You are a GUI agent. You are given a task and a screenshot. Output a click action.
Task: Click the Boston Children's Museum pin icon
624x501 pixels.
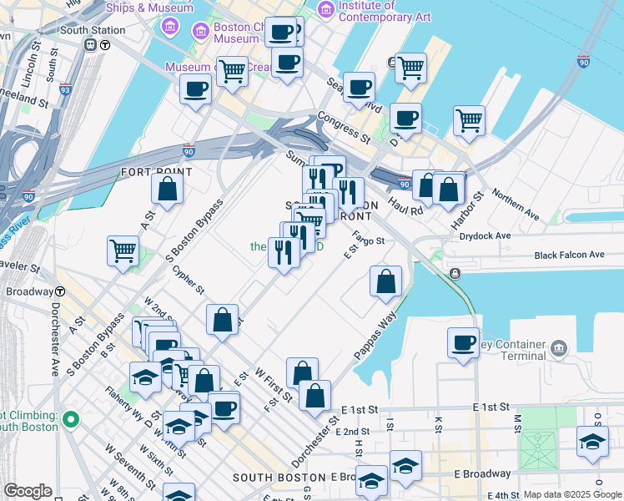200,32
